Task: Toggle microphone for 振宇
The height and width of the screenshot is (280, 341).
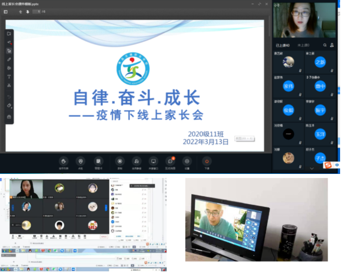Action: [x=332, y=119]
